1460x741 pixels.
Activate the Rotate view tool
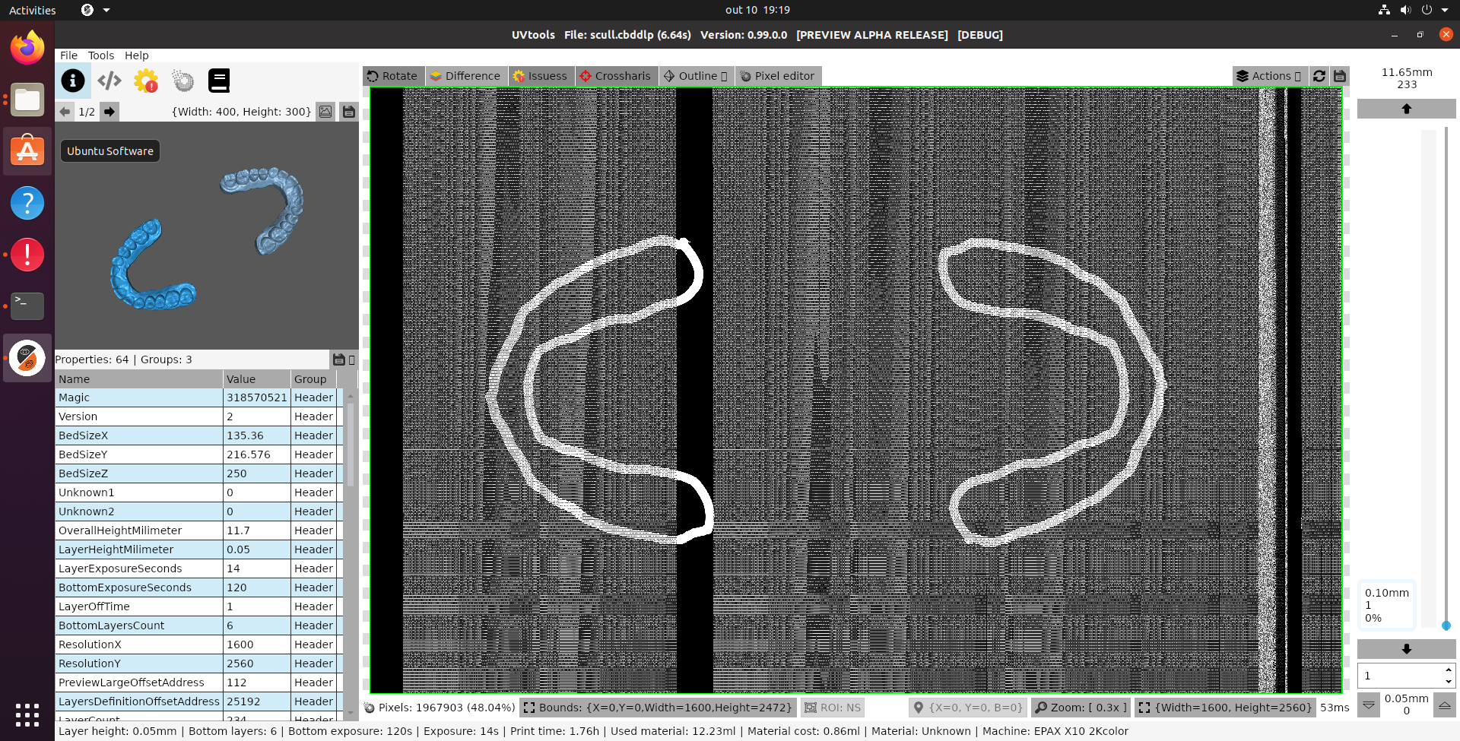(x=392, y=76)
